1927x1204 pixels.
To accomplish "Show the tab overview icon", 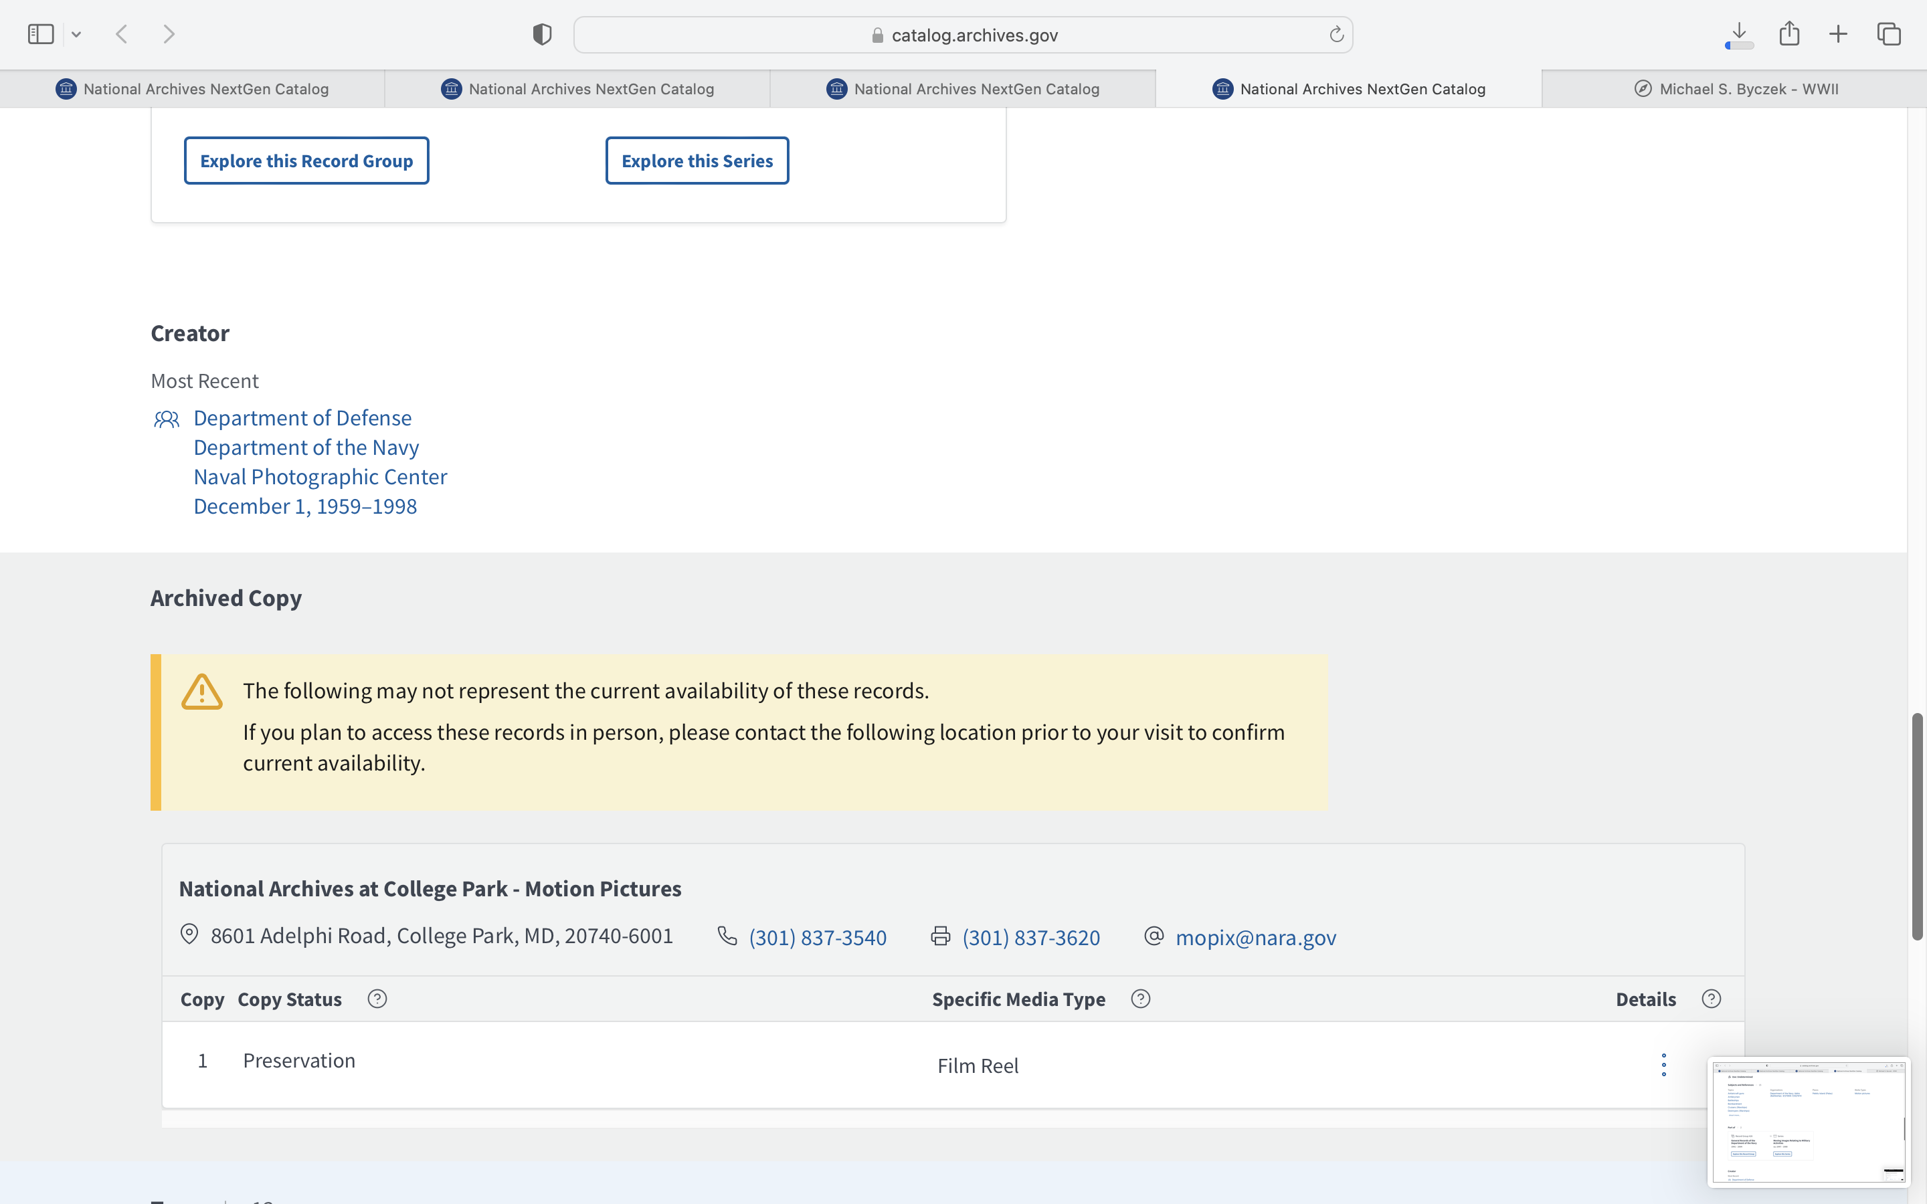I will click(x=1889, y=34).
